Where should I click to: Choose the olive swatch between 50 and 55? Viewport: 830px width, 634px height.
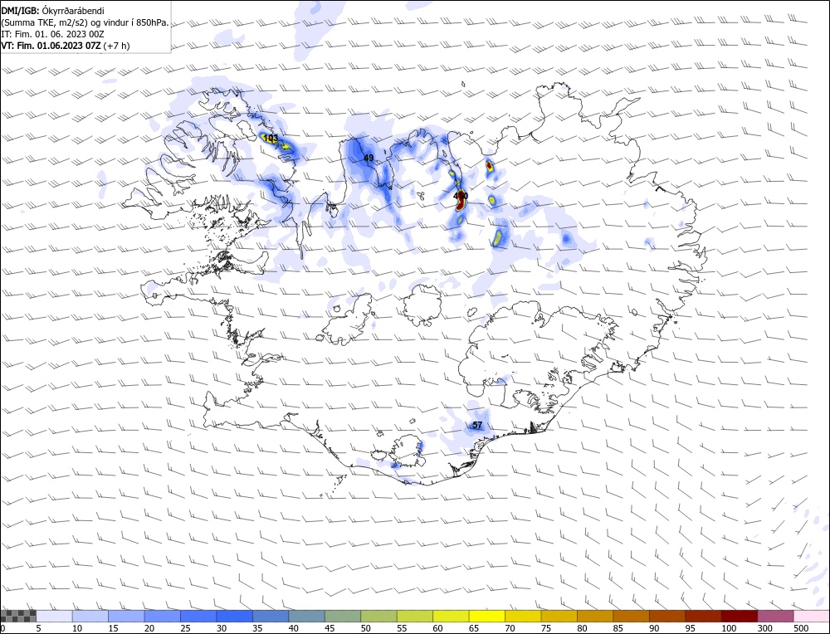pyautogui.click(x=378, y=616)
